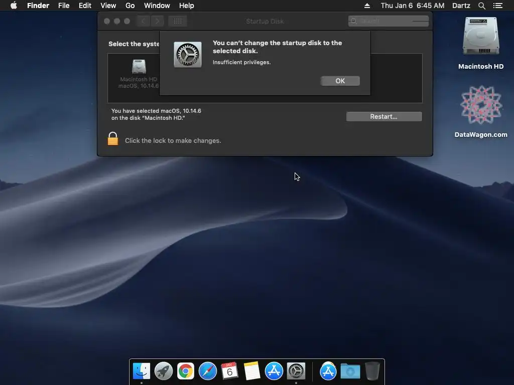Open the Window menu
This screenshot has height=385, width=514.
pos(157,6)
